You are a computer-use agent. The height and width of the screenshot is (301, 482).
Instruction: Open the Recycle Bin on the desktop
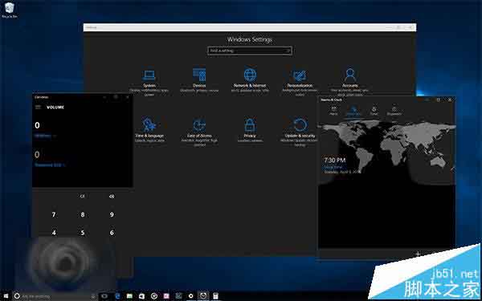pyautogui.click(x=9, y=10)
